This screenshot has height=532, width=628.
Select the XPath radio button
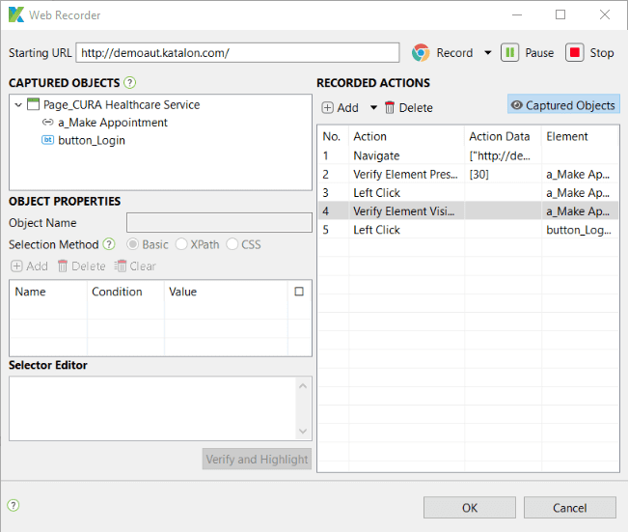(181, 244)
